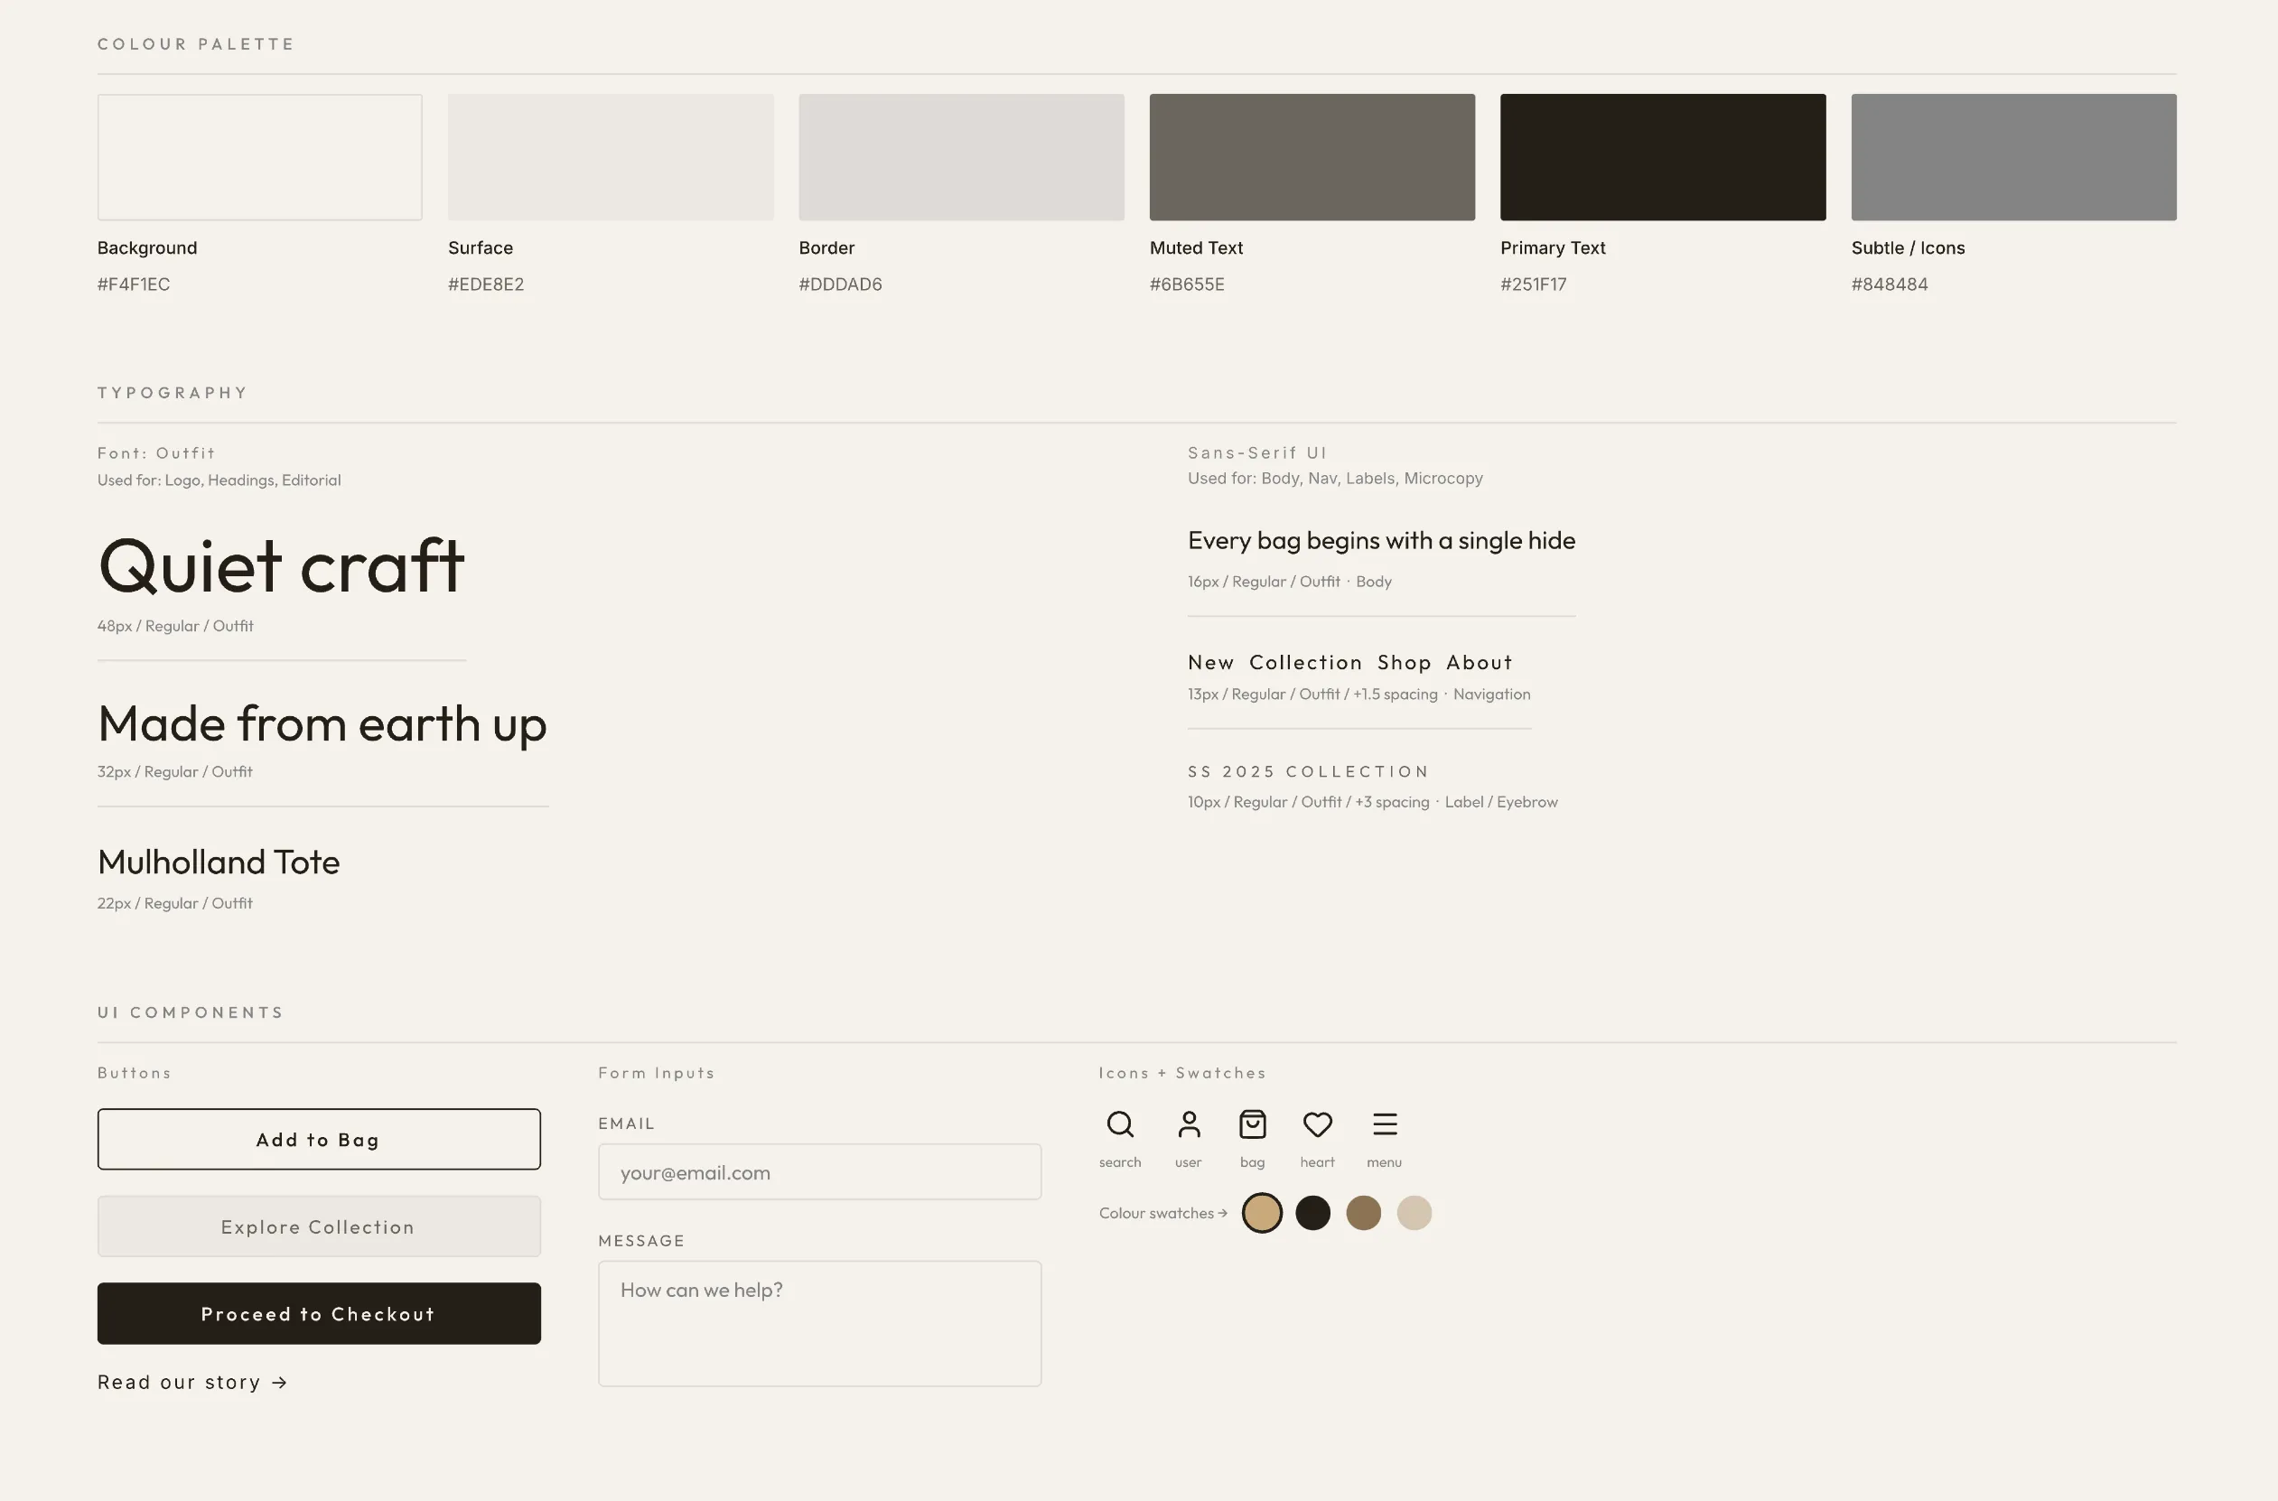Click the Primary Text palette tile
Viewport: 2278px width, 1501px height.
pyautogui.click(x=1663, y=156)
